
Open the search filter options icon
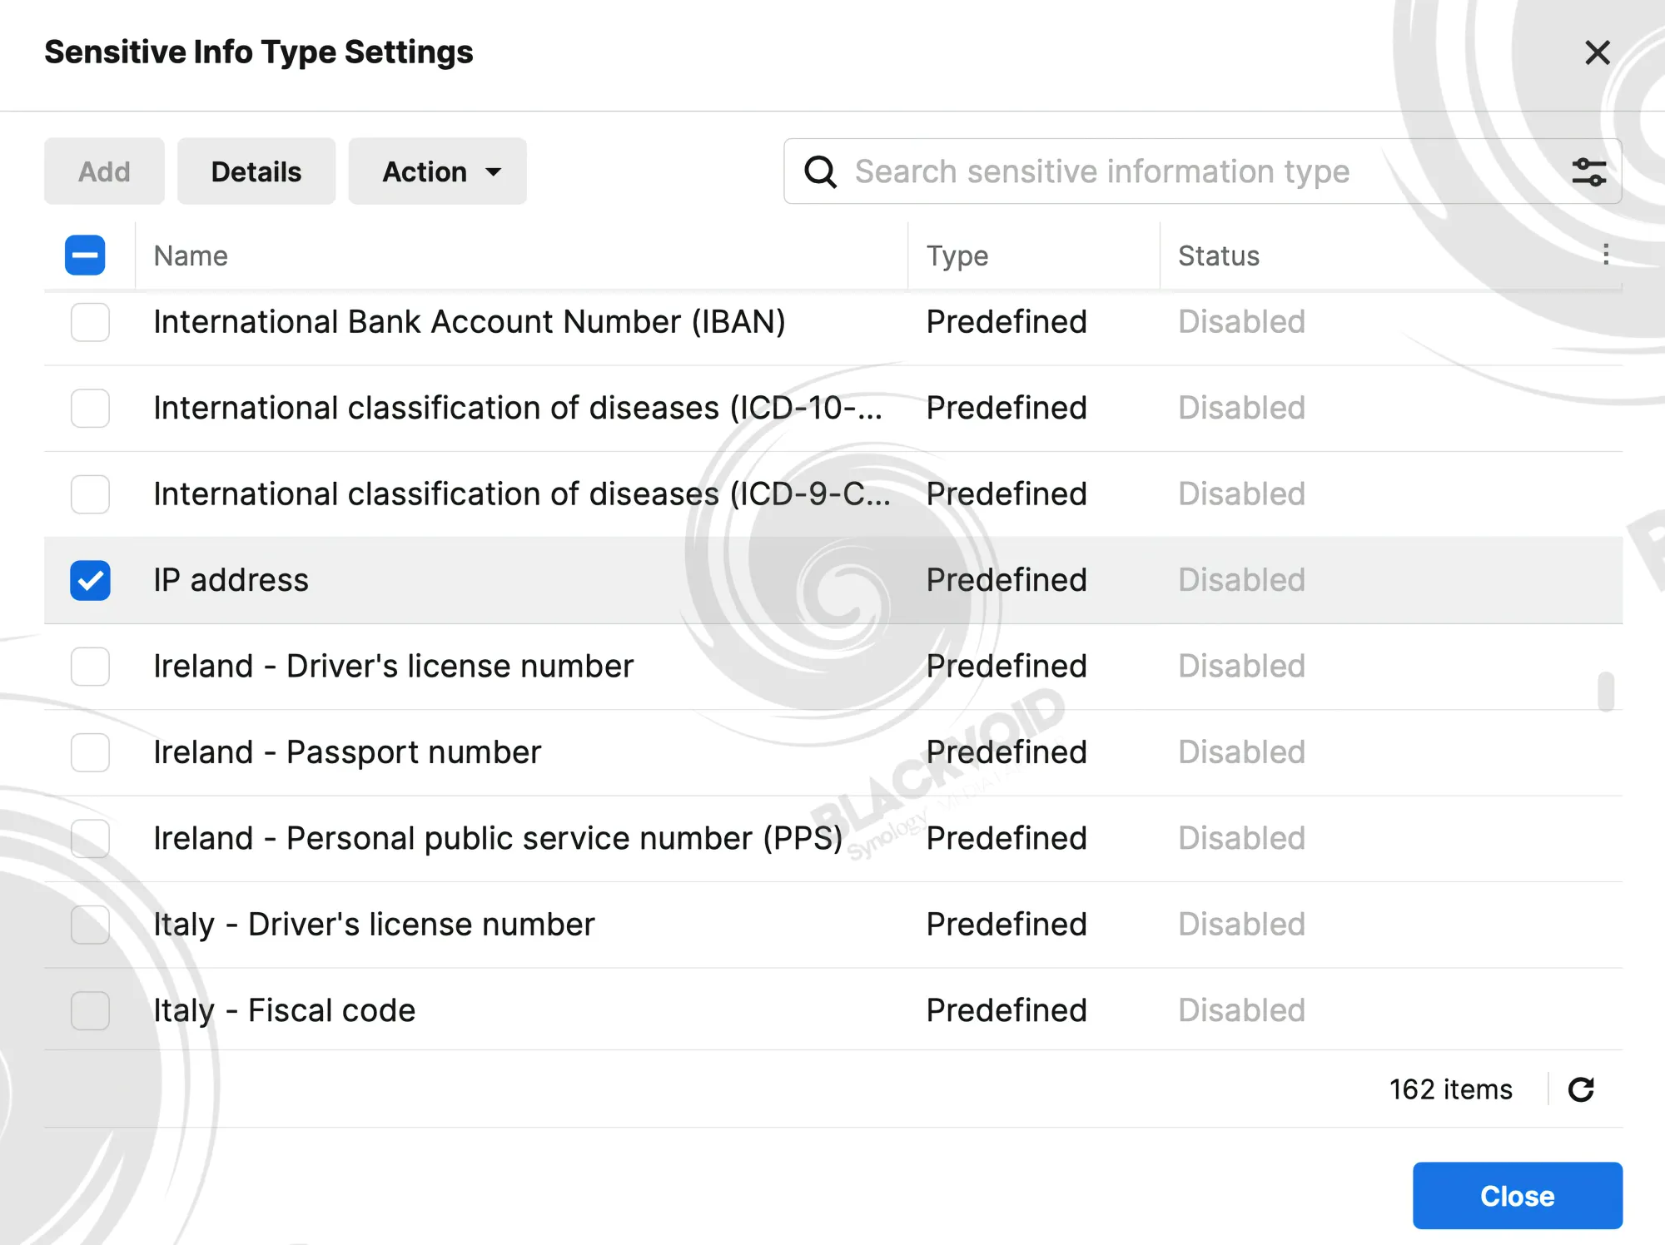coord(1588,171)
